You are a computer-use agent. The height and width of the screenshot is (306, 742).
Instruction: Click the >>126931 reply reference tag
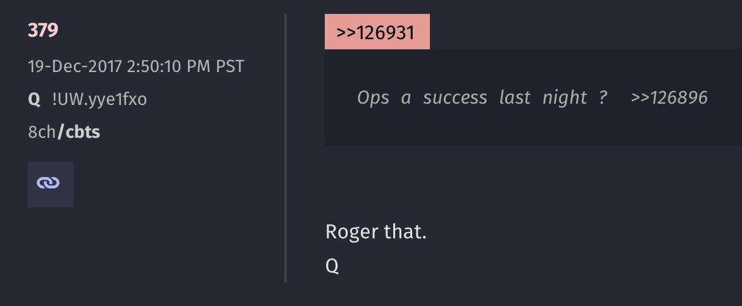point(377,32)
